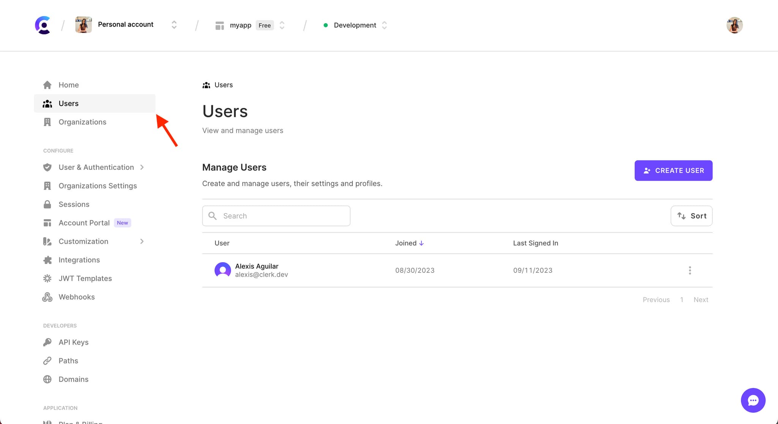Screen dimensions: 778x424
Task: Click the Domains globe icon
Action: [47, 379]
